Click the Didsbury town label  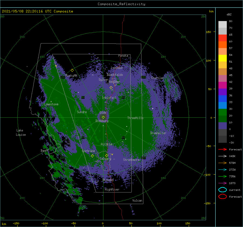102,121
